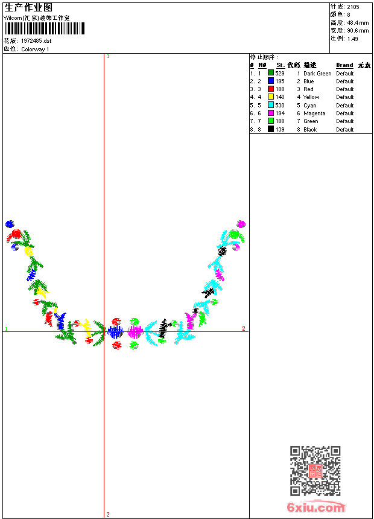
Task: Click the Blue thread color swatch
Action: tap(270, 80)
